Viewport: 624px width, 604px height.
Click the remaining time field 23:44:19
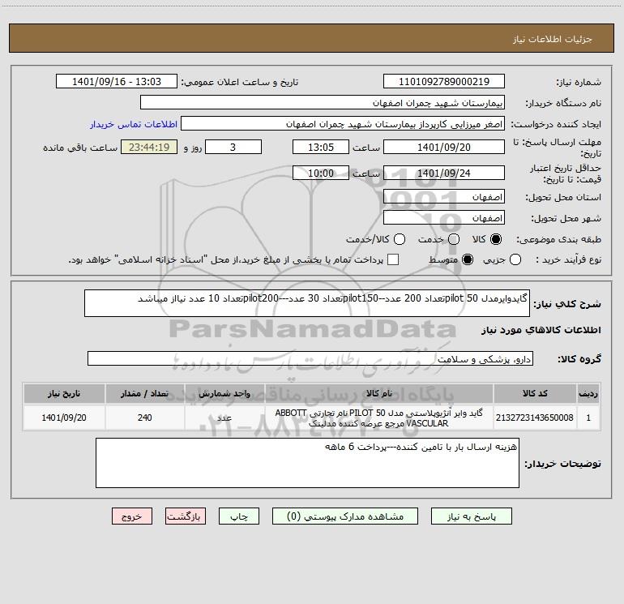tap(149, 147)
